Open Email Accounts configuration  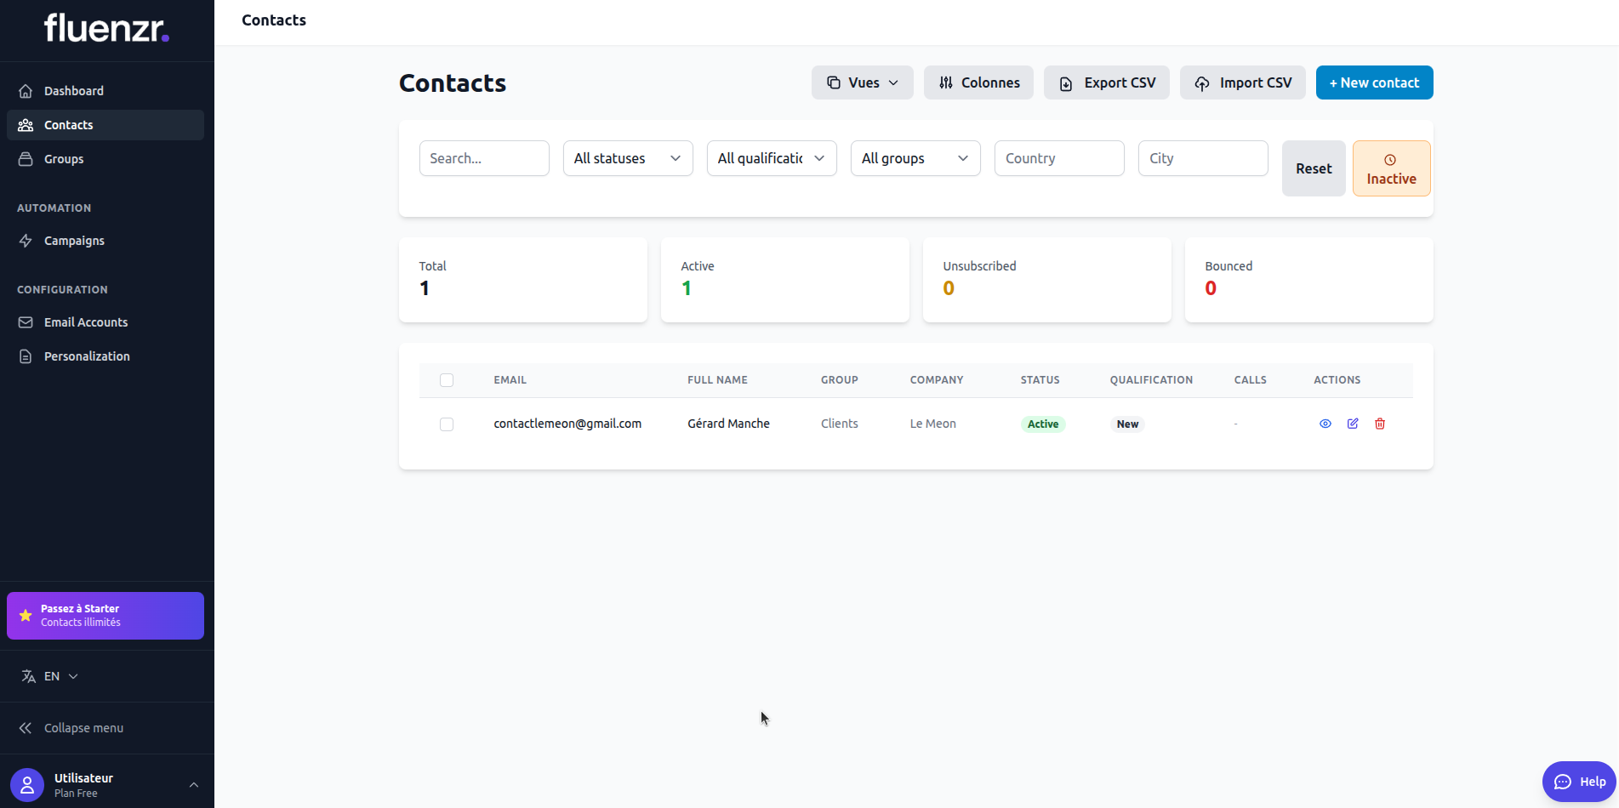pyautogui.click(x=85, y=321)
